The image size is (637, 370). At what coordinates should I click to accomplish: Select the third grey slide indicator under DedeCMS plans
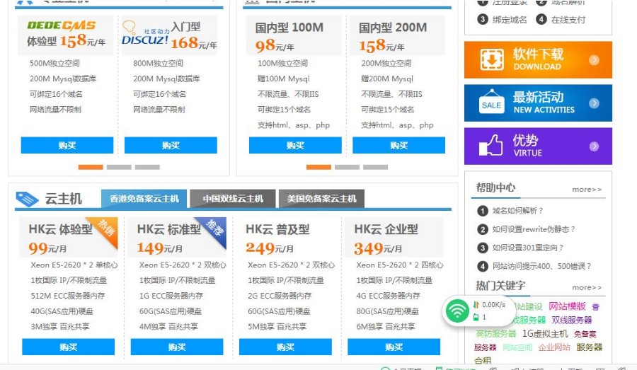[x=147, y=167]
